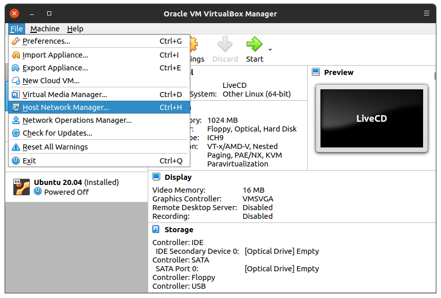Click the Preferences wrench icon
The width and height of the screenshot is (441, 298).
click(15, 41)
